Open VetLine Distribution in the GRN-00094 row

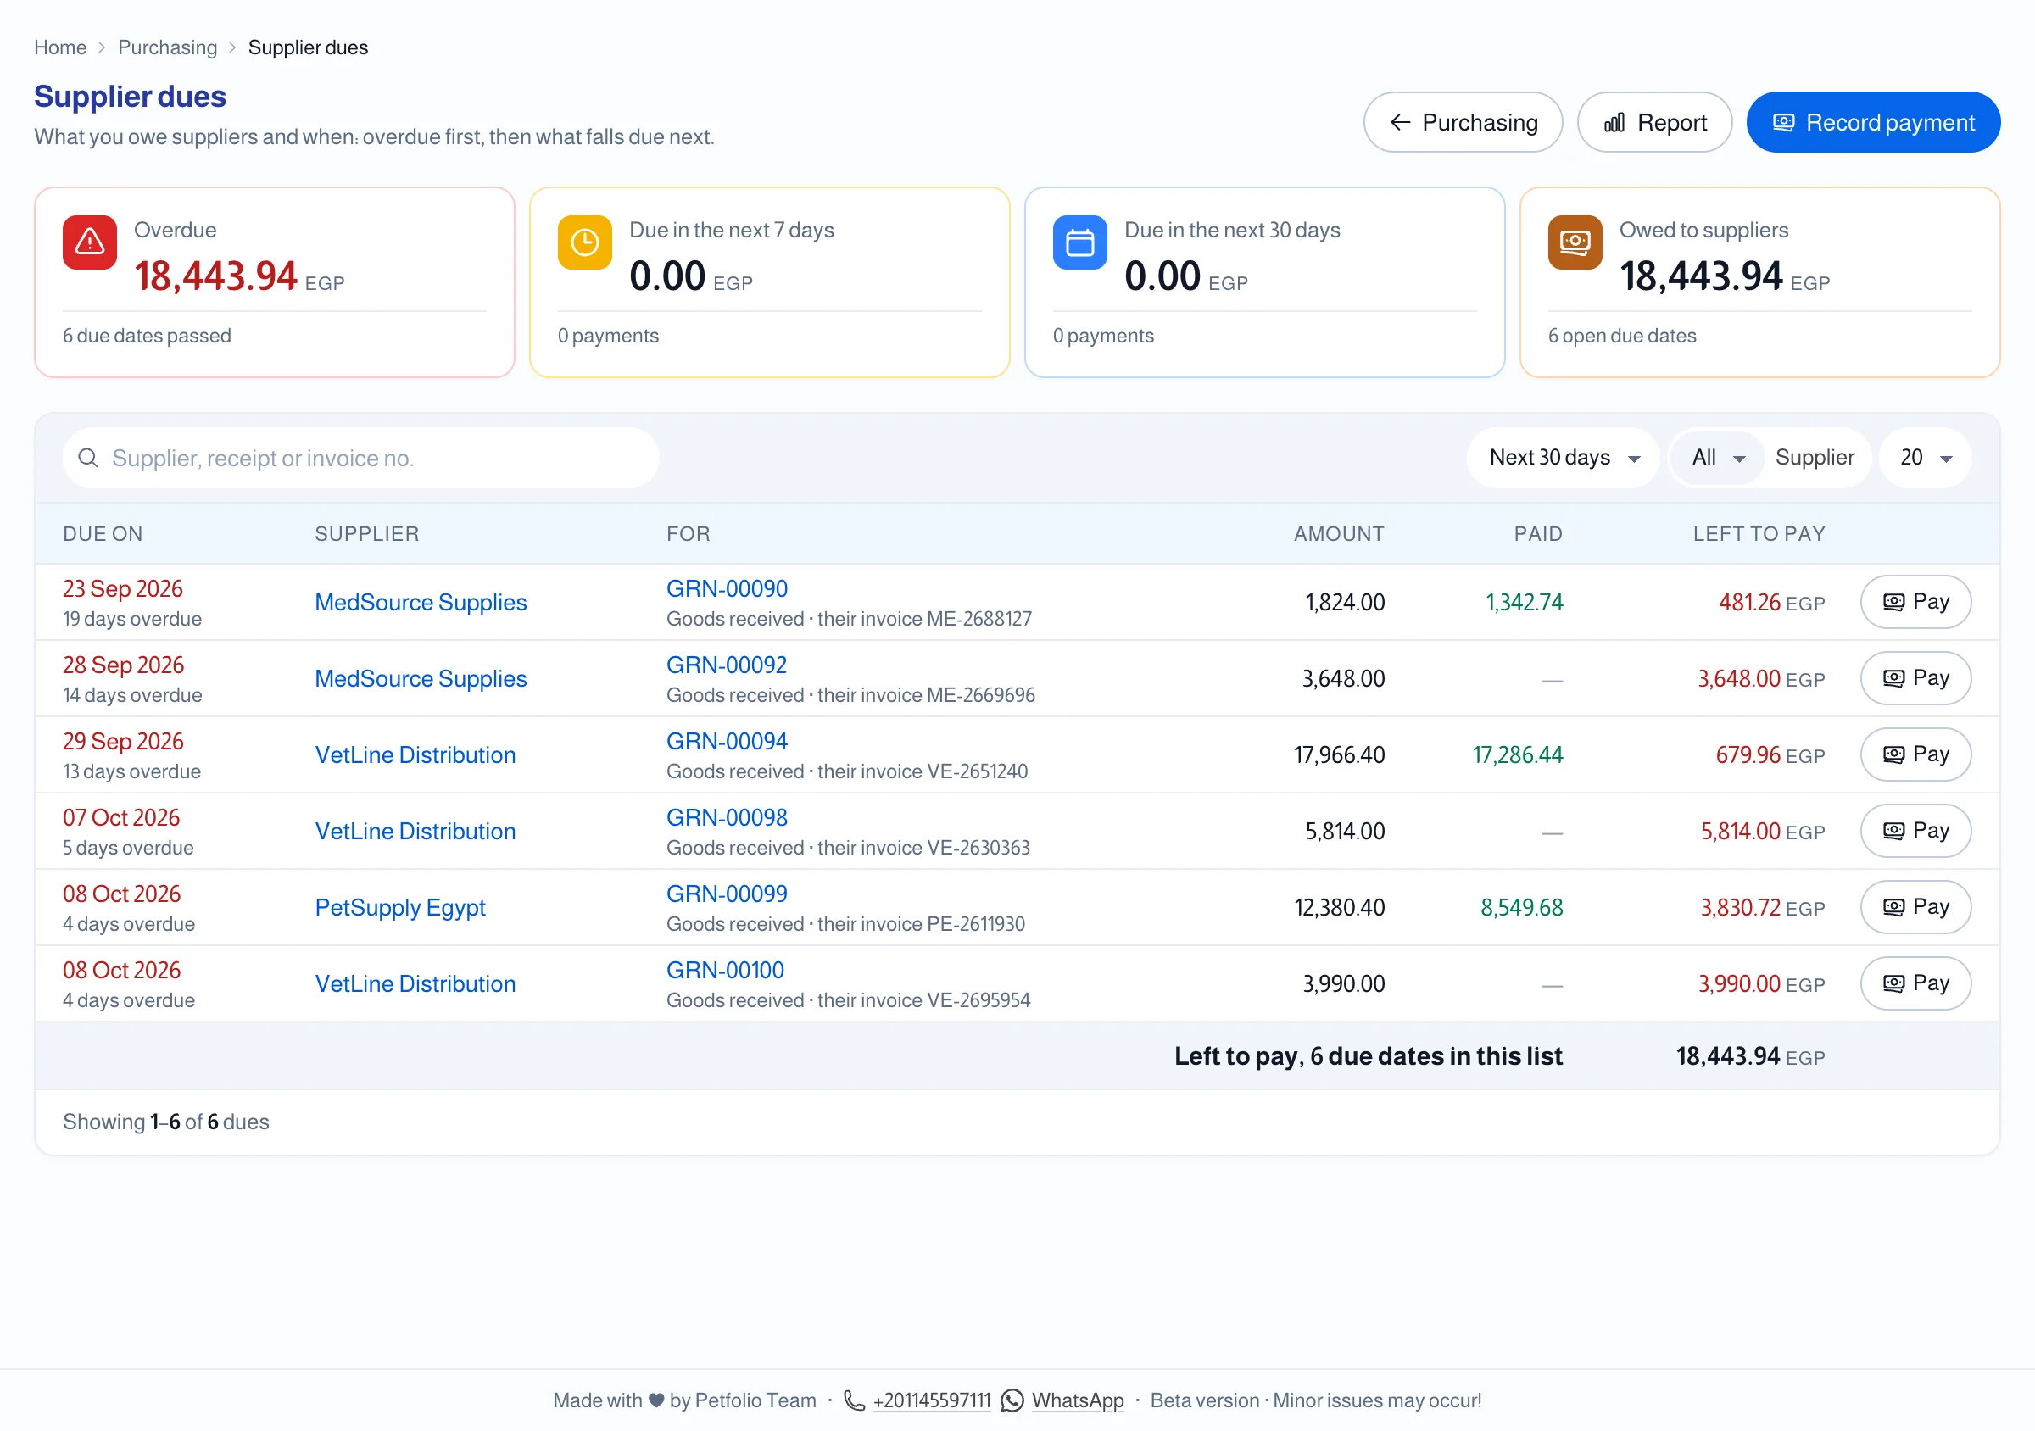tap(415, 755)
